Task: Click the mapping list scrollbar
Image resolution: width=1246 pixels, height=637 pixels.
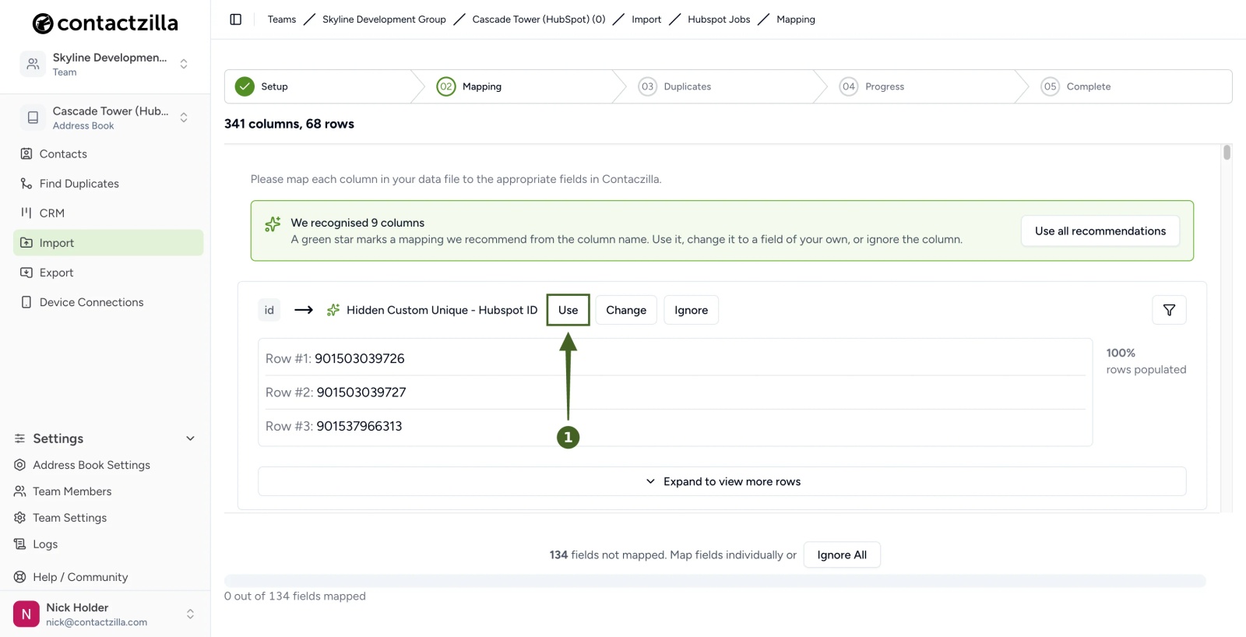Action: 1227,153
